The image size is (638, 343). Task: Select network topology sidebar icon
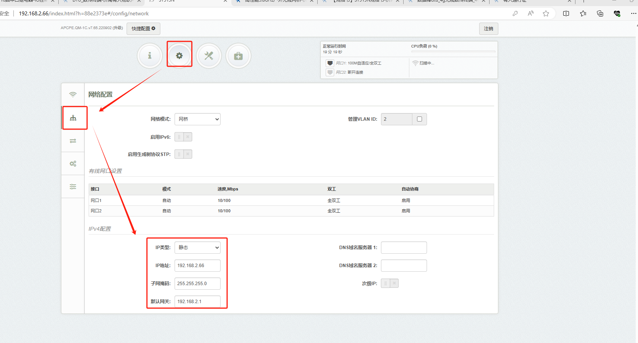[73, 118]
